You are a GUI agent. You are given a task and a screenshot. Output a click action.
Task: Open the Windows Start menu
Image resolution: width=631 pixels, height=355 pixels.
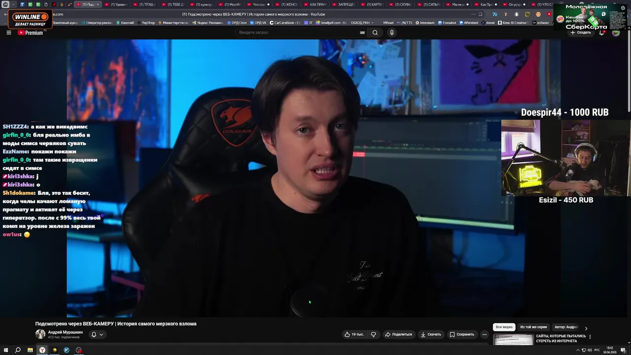point(5,350)
